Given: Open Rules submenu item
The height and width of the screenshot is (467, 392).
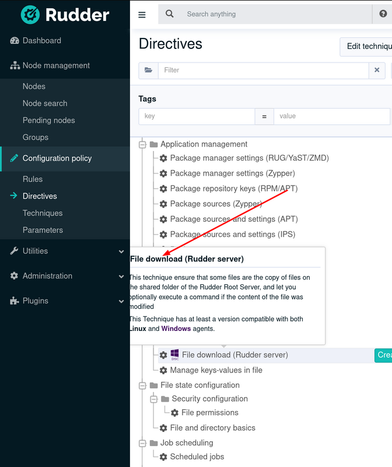Looking at the screenshot, I should pos(33,179).
